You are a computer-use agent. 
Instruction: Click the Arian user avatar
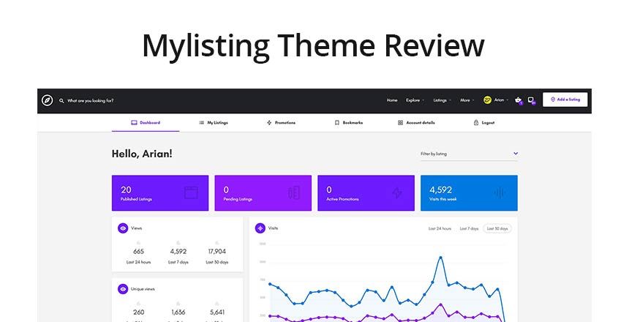(487, 100)
